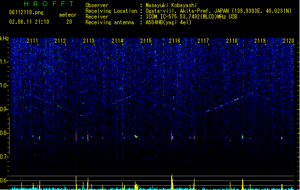This screenshot has height=190, width=300.
Task: Click the 'Observer' field label
Action: (x=97, y=5)
